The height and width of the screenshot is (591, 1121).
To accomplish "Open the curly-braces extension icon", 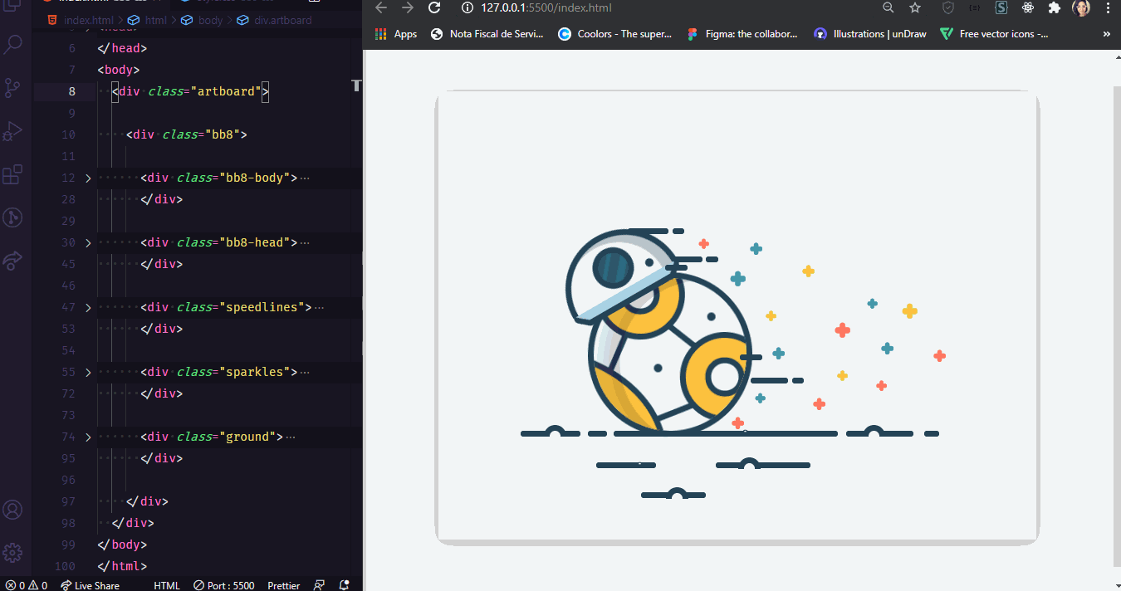I will tap(975, 7).
